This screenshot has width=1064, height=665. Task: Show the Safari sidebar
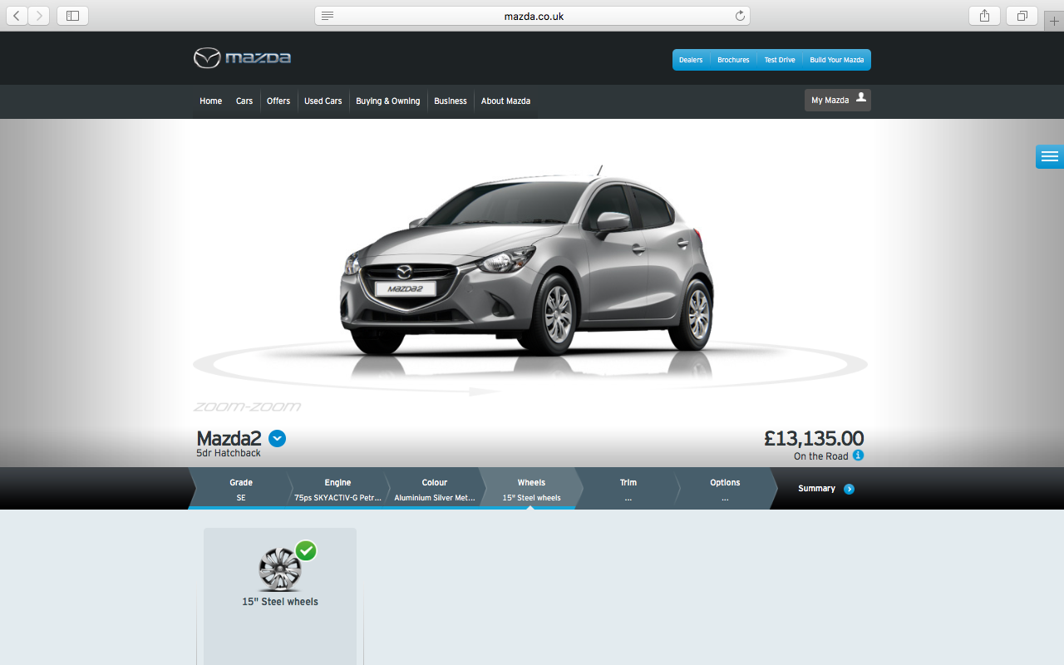pos(72,16)
